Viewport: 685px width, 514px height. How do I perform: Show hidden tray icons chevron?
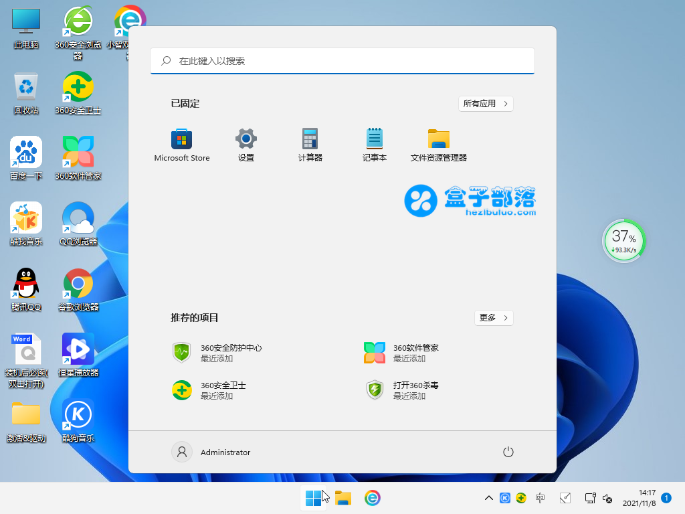pos(489,498)
